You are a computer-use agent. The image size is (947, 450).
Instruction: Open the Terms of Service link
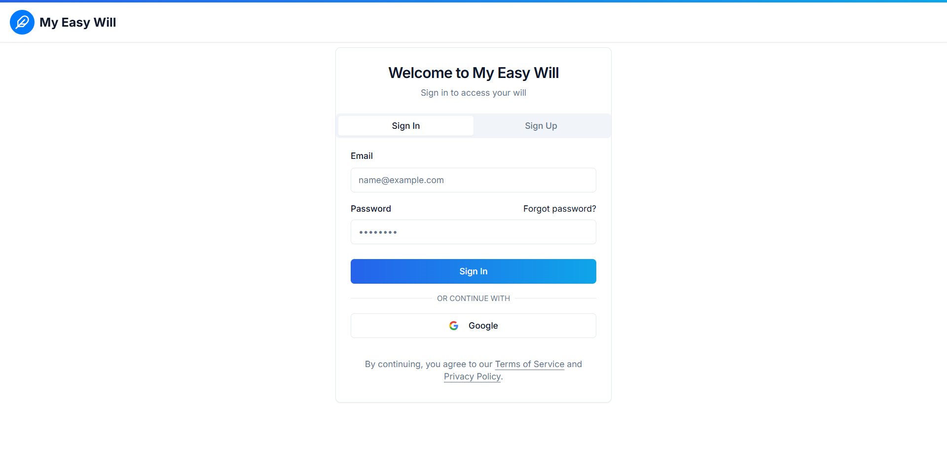tap(530, 364)
